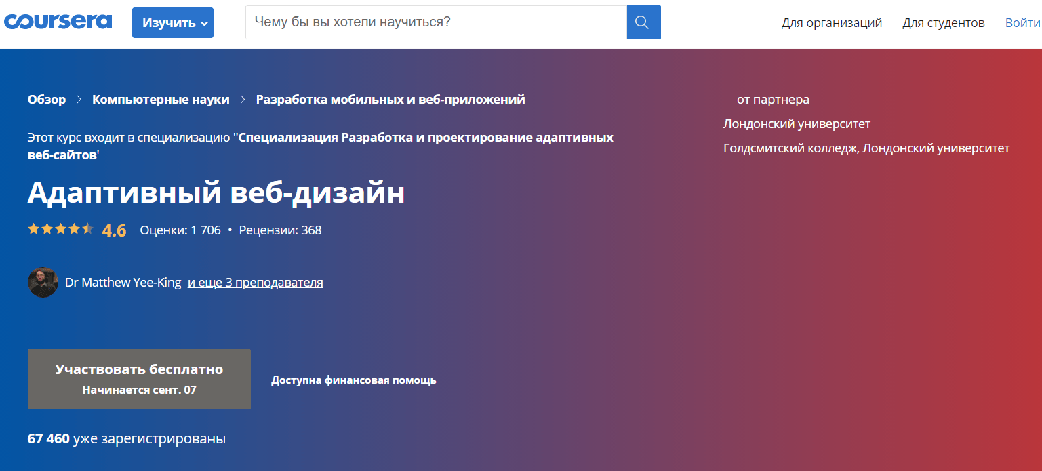This screenshot has height=471, width=1042.
Task: Open Компьютерные науки breadcrumb category
Action: (x=161, y=100)
